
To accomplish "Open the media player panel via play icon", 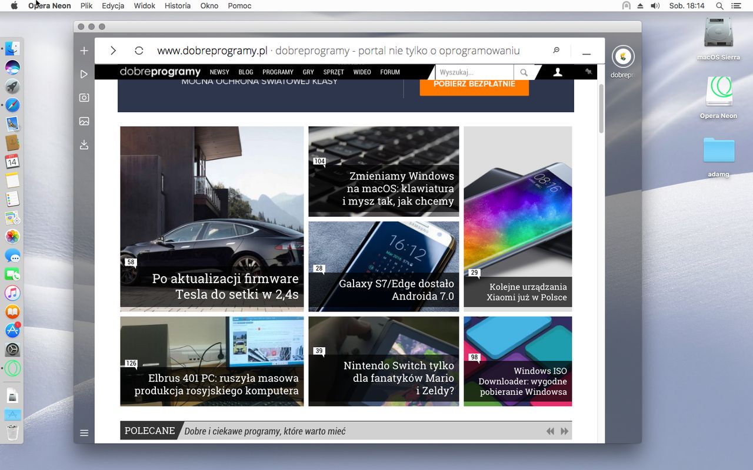I will [84, 73].
